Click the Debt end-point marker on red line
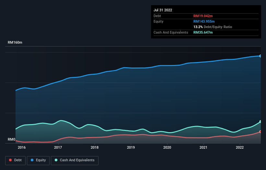Screen dimensions: 266x170 pyautogui.click(x=260, y=132)
